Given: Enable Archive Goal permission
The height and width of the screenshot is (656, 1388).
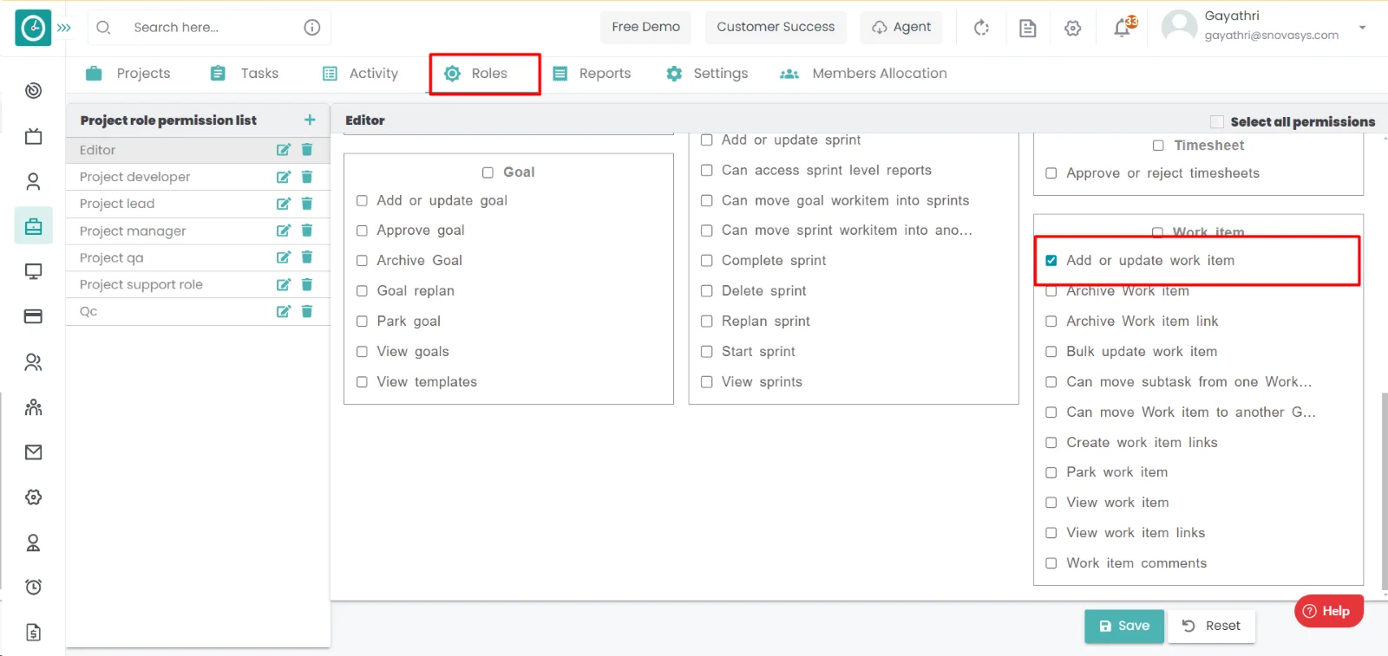Looking at the screenshot, I should pos(362,261).
